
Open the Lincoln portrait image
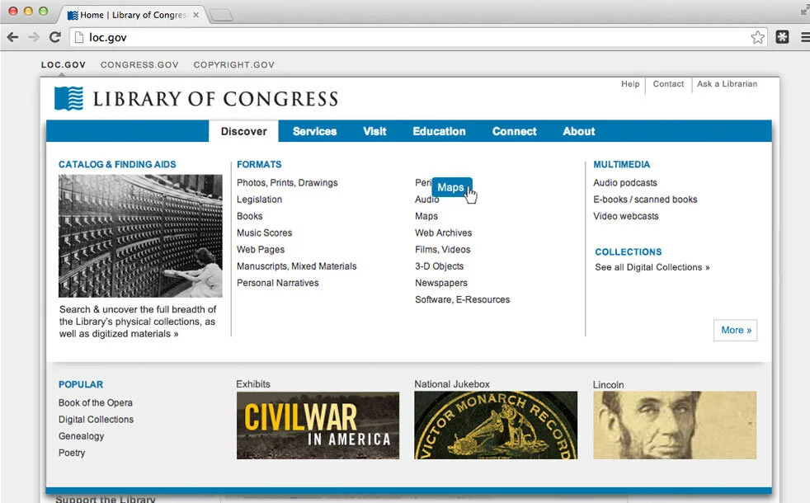(x=675, y=425)
